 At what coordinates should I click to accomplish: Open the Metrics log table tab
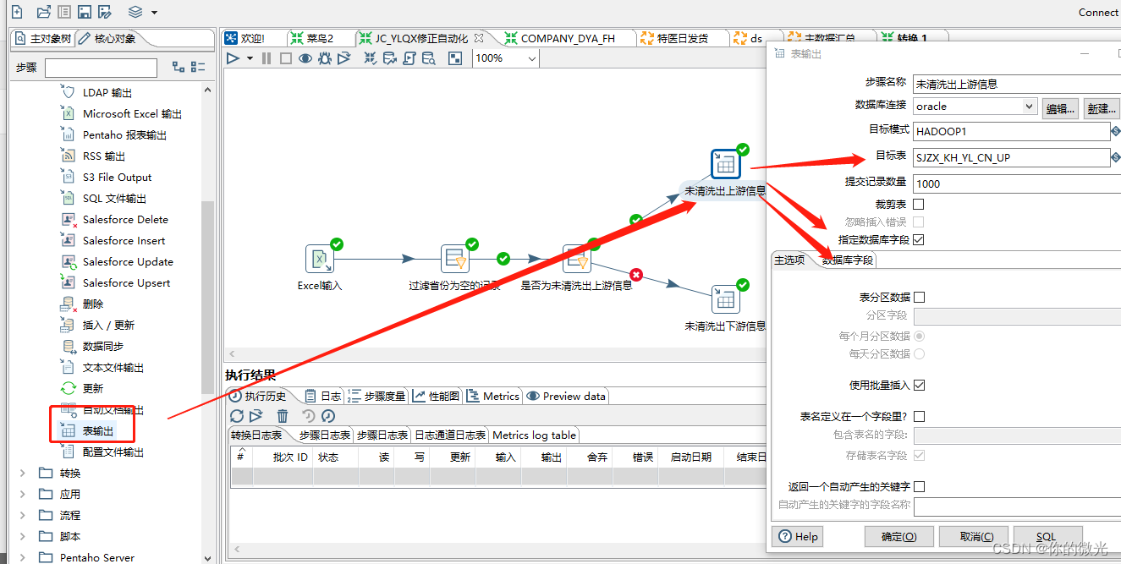[534, 435]
